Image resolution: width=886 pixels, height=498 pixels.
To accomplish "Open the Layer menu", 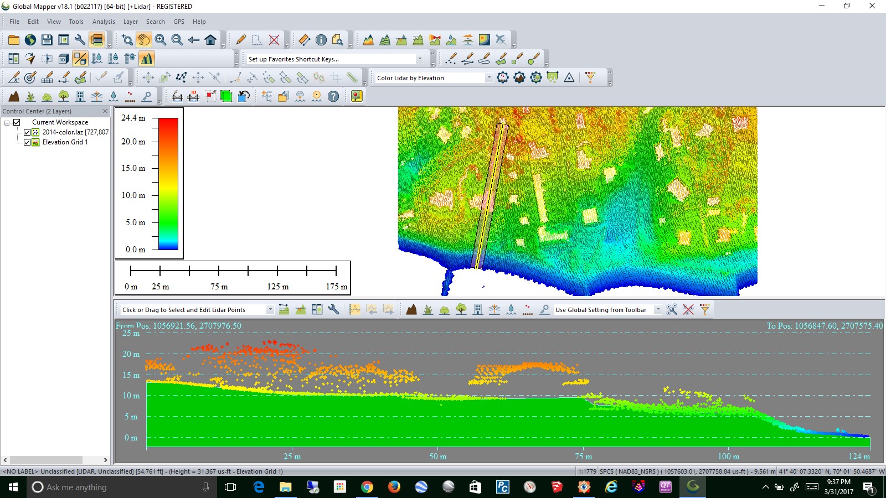I will [131, 22].
